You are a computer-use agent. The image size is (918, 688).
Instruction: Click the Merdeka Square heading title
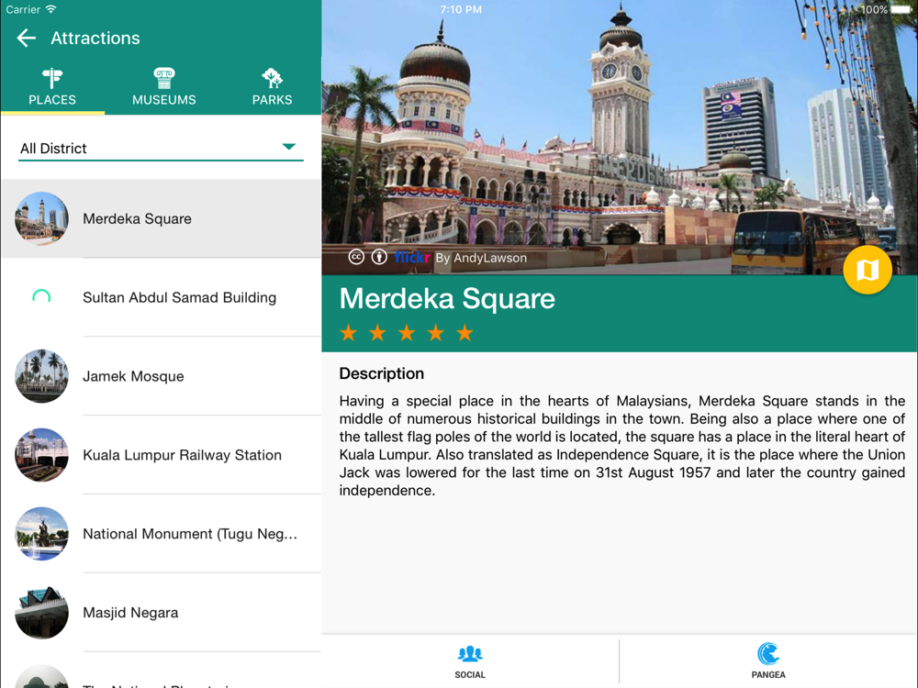point(447,298)
